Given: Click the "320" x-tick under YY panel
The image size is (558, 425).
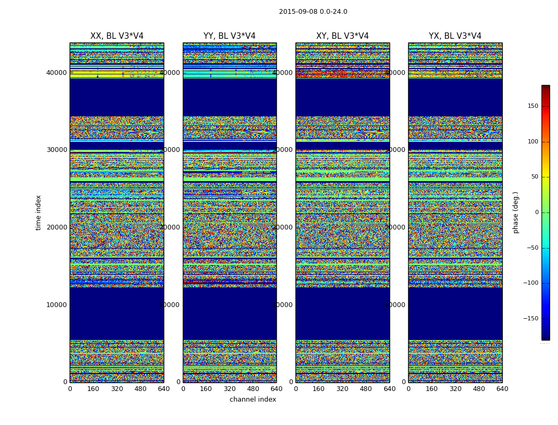Looking at the screenshot, I should [x=230, y=389].
